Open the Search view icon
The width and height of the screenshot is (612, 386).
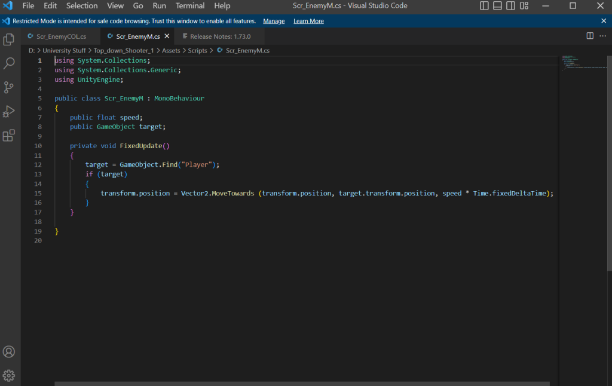click(x=9, y=63)
